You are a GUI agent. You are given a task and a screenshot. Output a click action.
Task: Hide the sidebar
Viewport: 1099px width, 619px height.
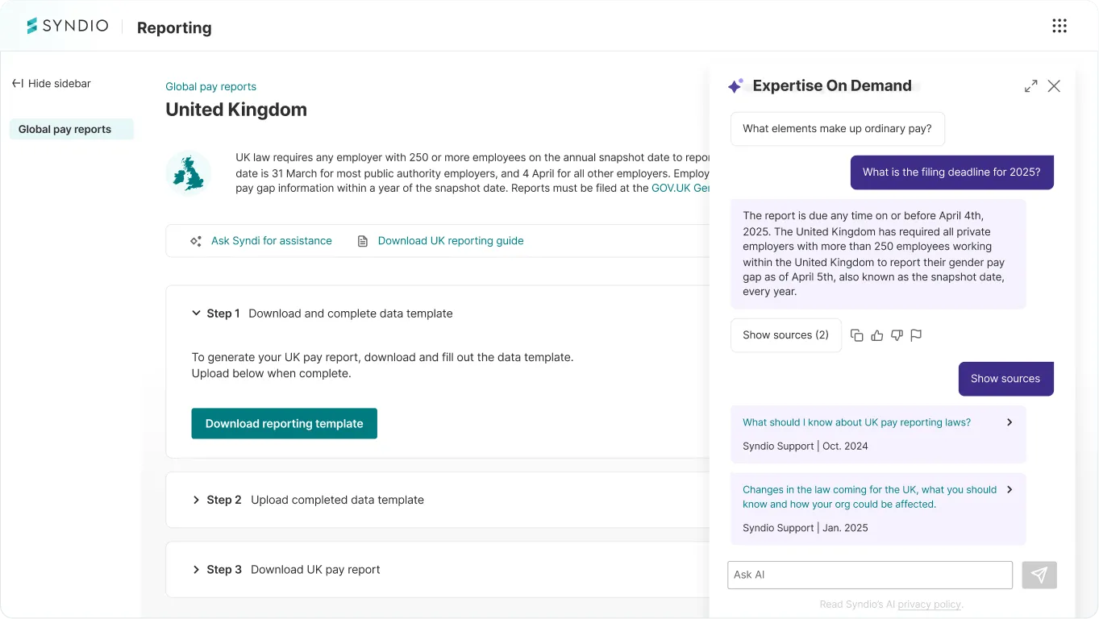pos(52,84)
